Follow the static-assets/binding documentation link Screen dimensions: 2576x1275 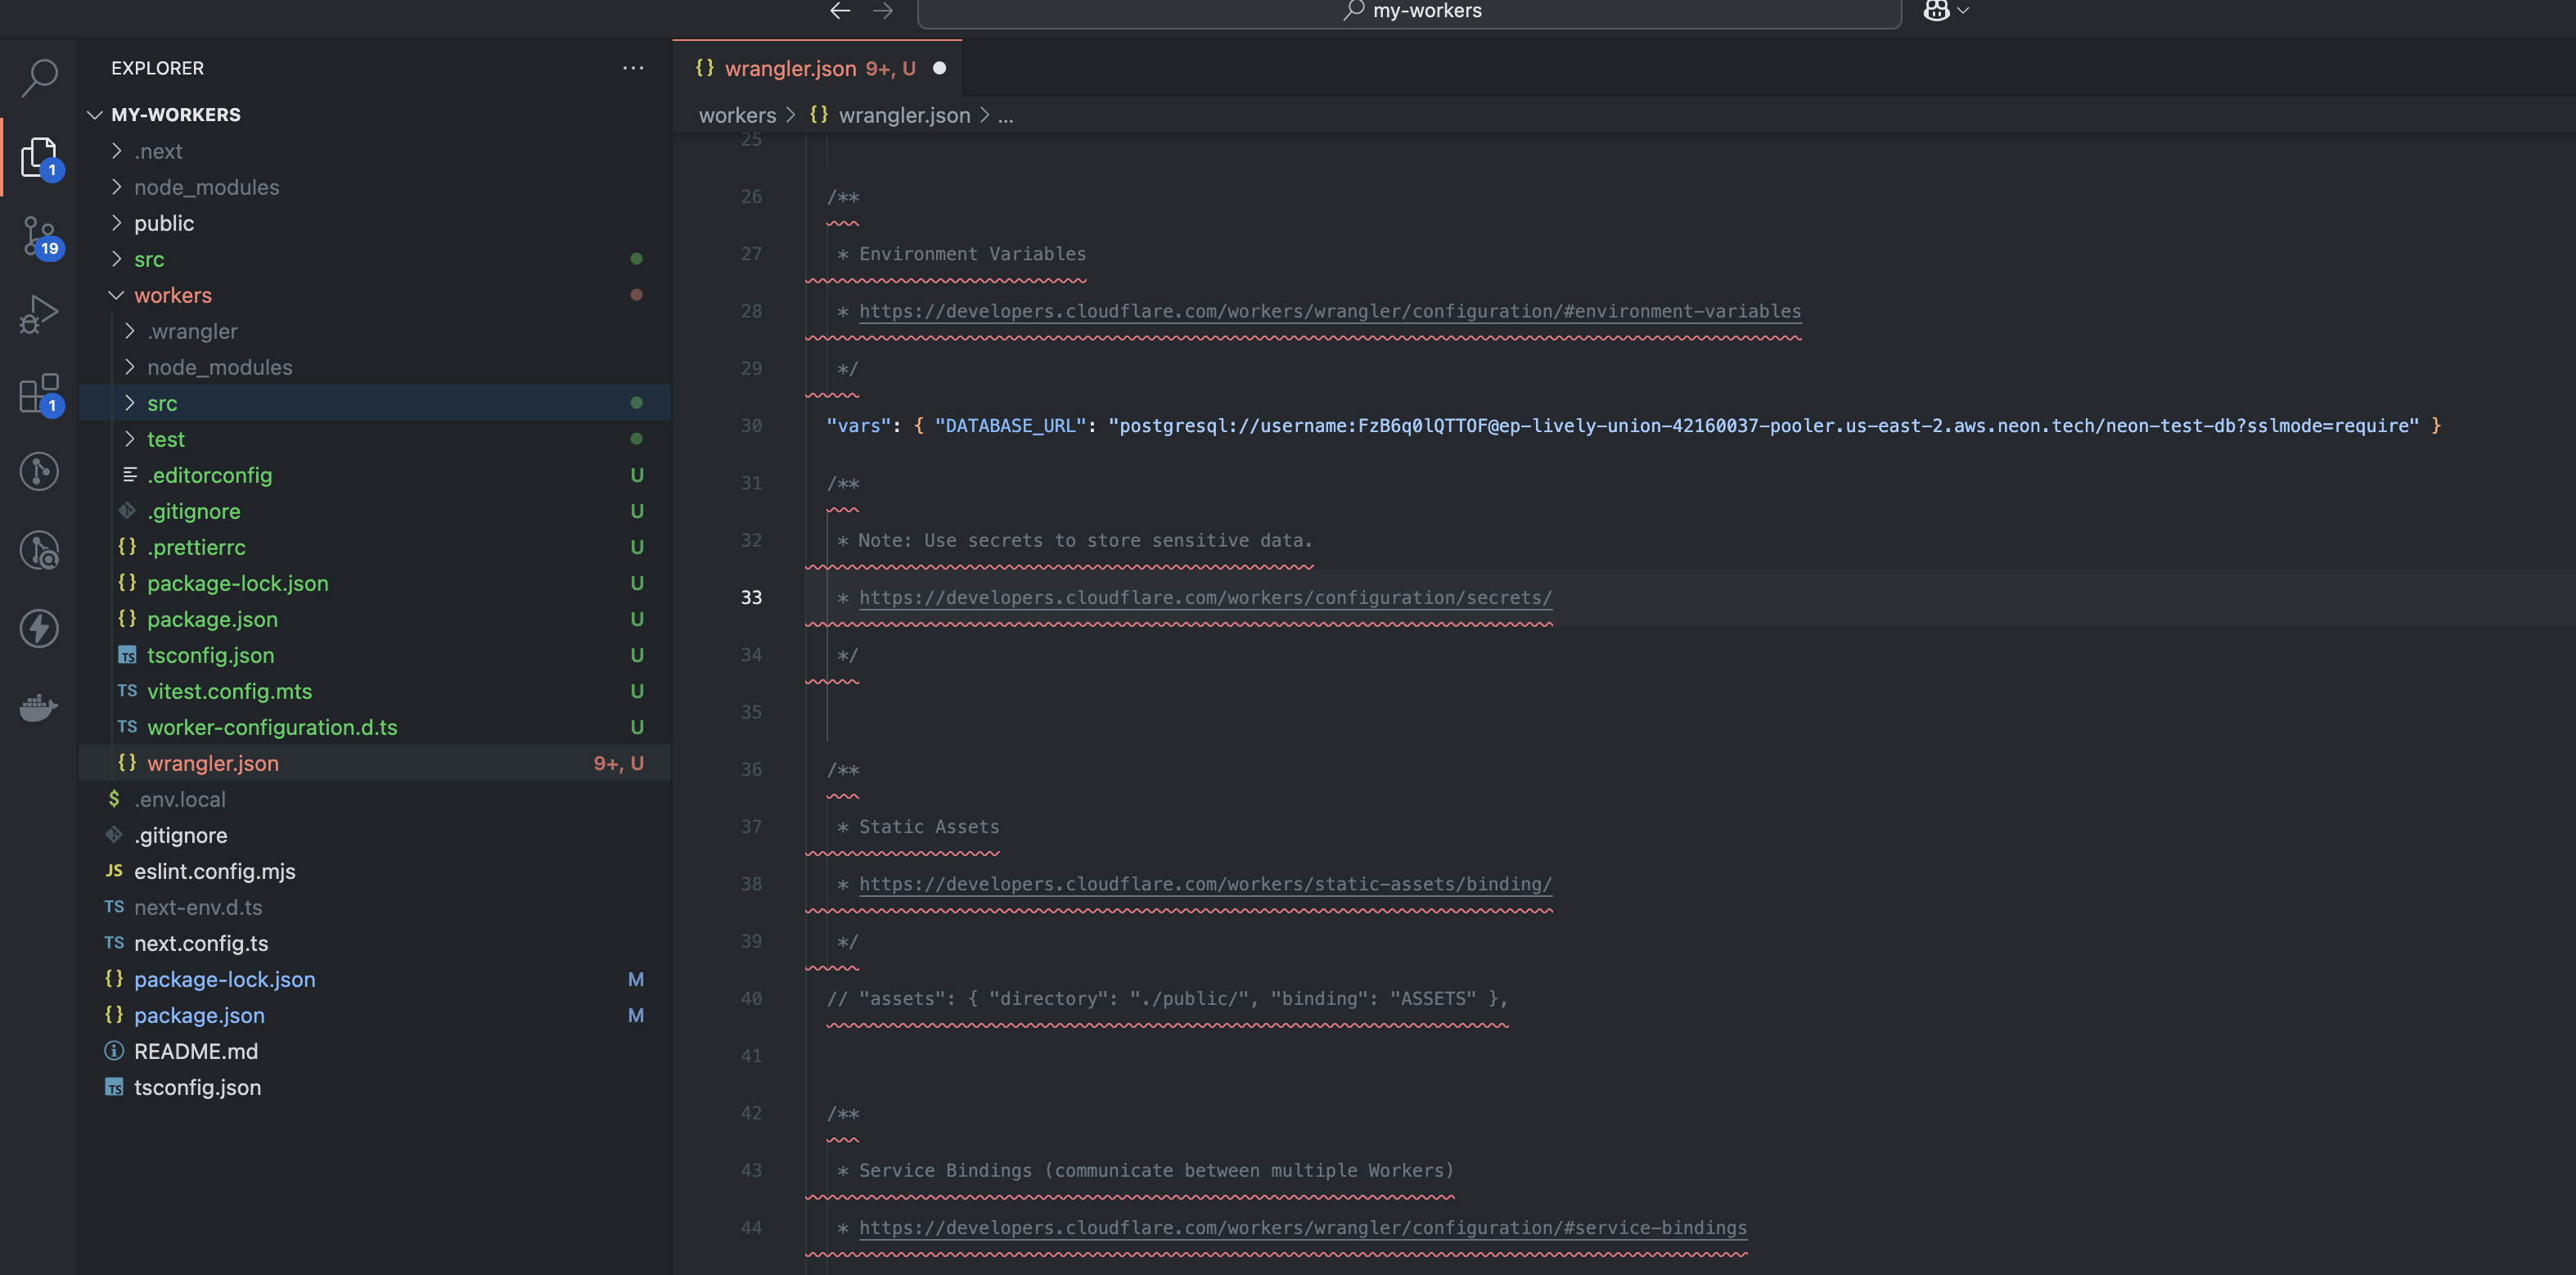1205,884
